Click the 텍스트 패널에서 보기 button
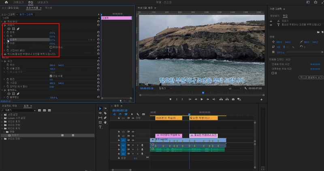Viewport: 324px width, 171px height. coord(311,77)
